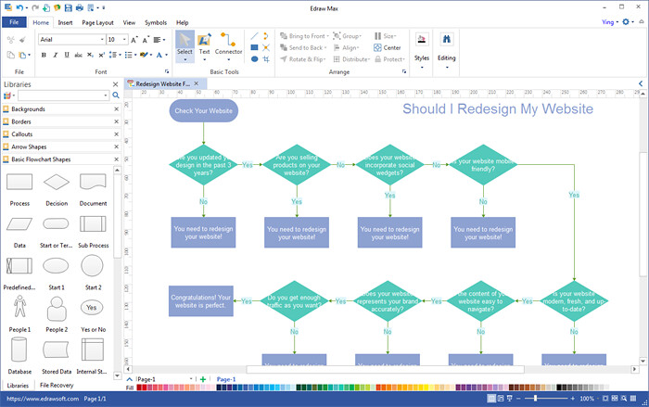Choose the Database shape in library
The width and height of the screenshot is (649, 407).
click(19, 352)
